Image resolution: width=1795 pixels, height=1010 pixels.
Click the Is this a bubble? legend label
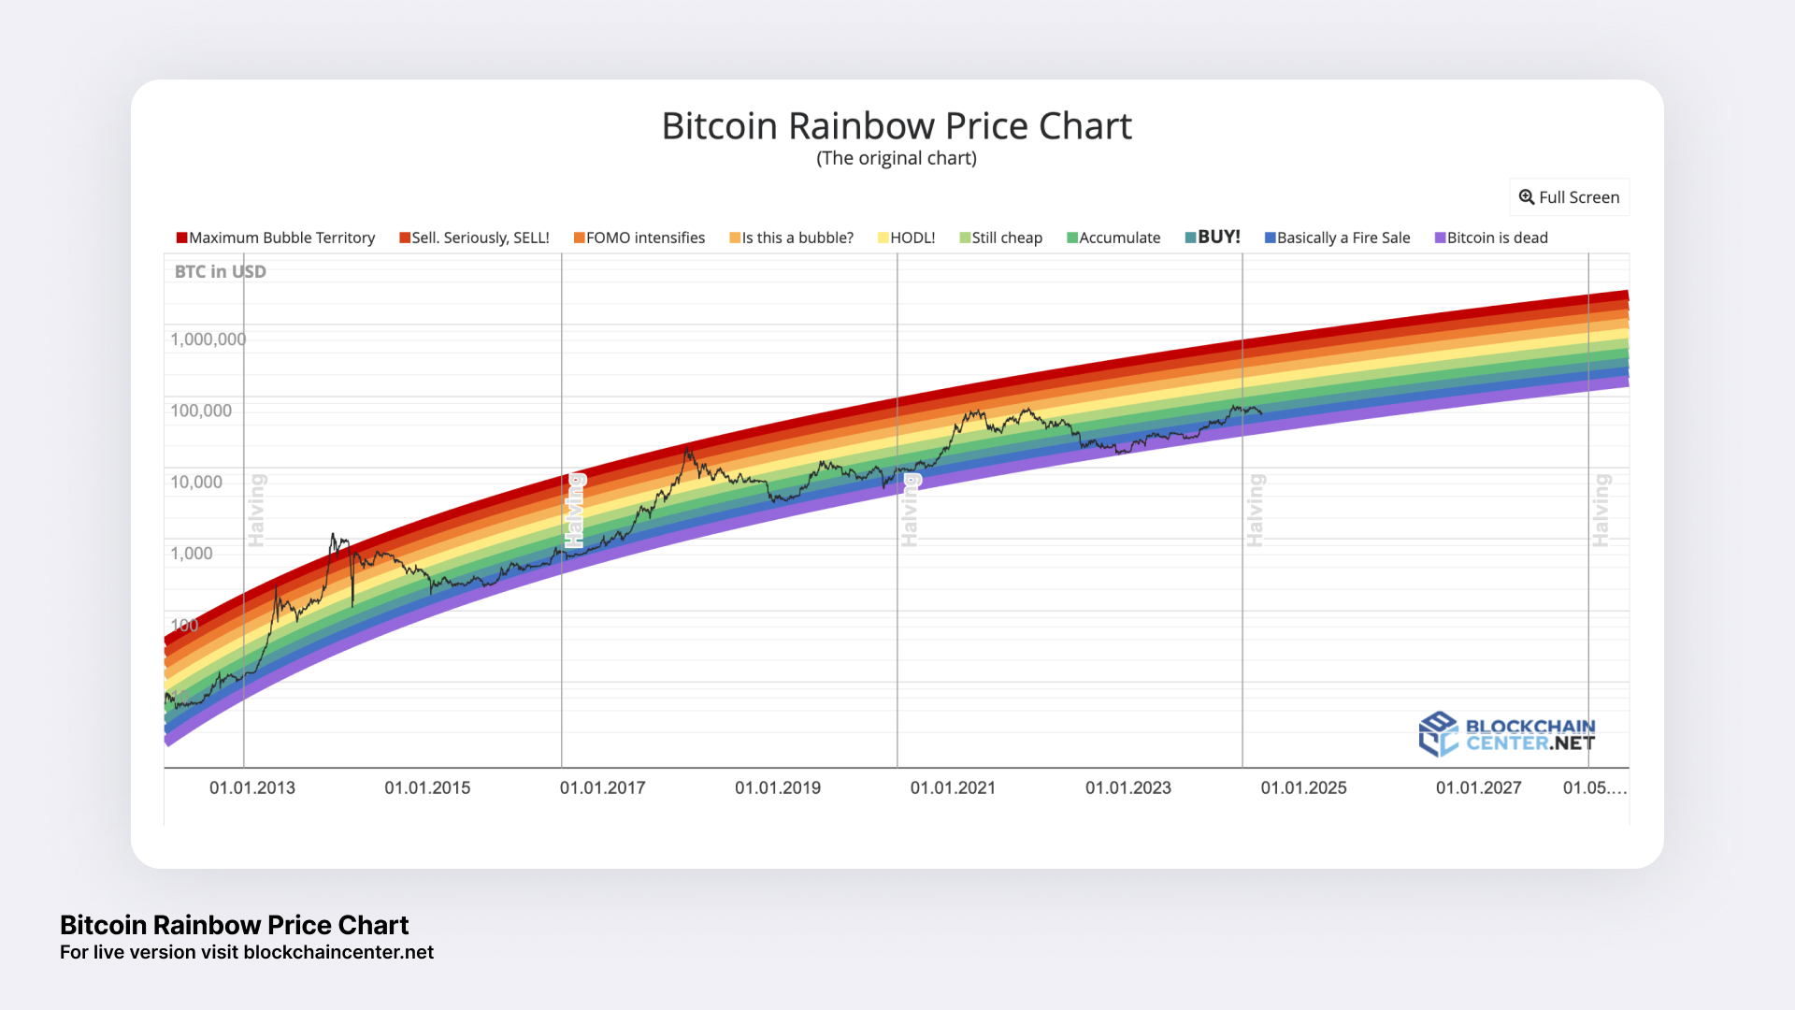pyautogui.click(x=797, y=237)
